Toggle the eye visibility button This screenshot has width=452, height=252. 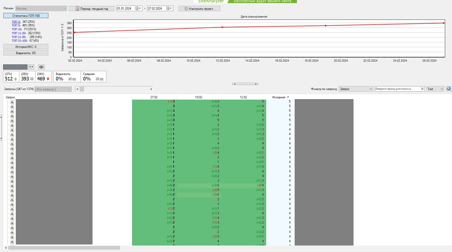[41, 67]
